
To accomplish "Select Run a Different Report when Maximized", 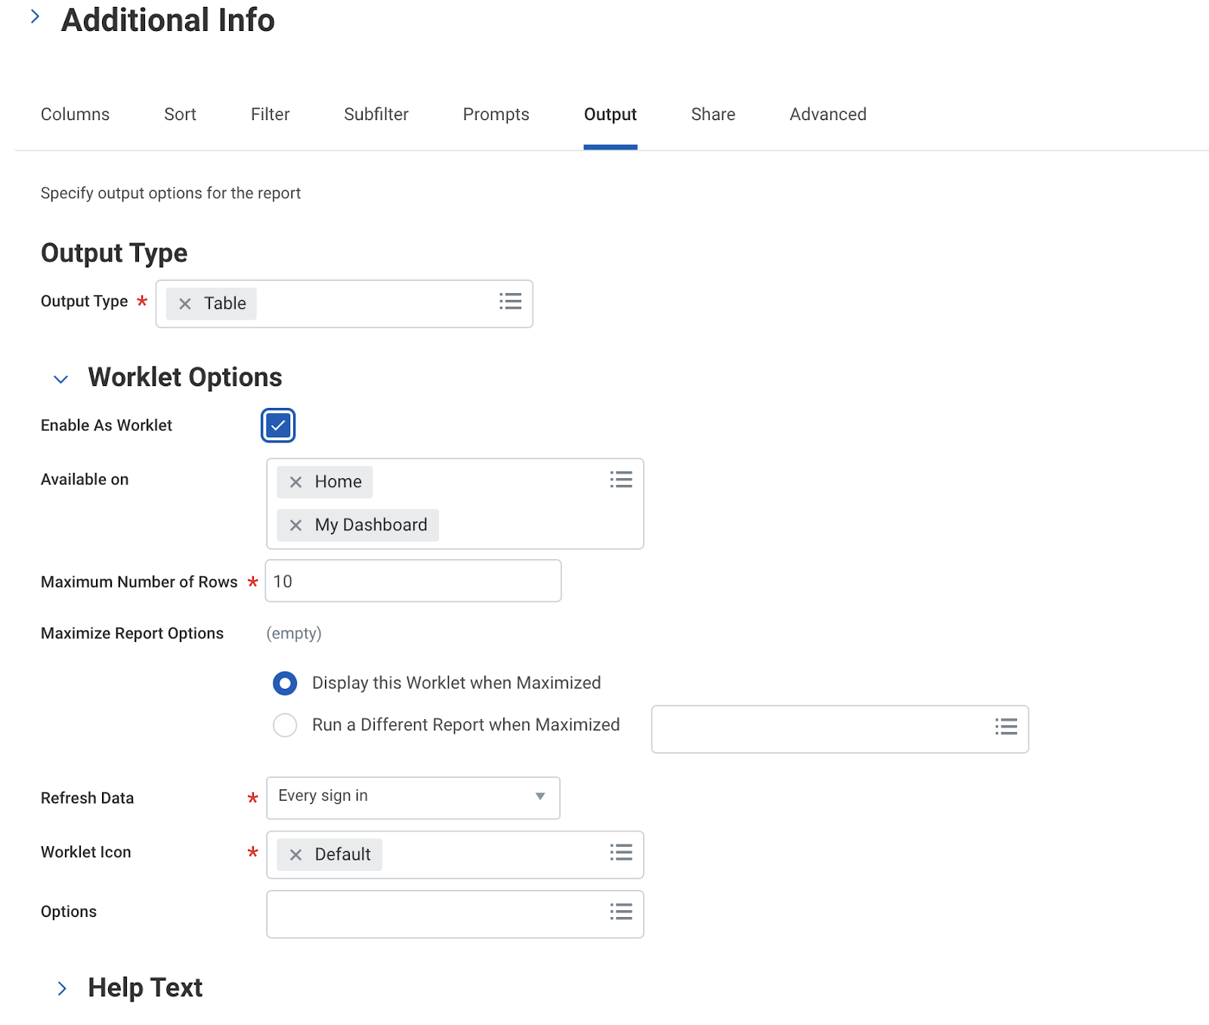I will (285, 724).
